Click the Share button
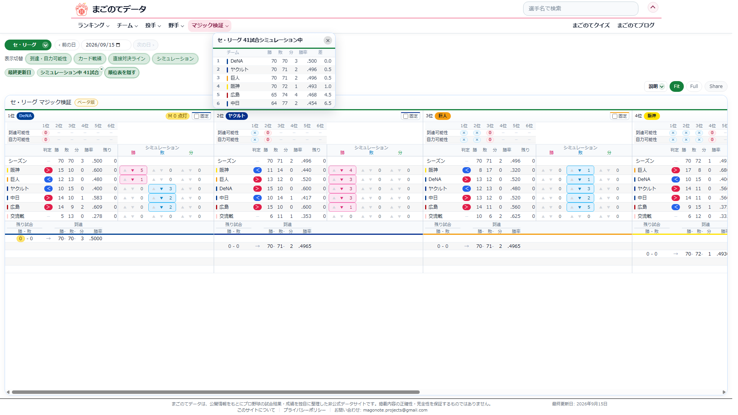 click(x=716, y=86)
